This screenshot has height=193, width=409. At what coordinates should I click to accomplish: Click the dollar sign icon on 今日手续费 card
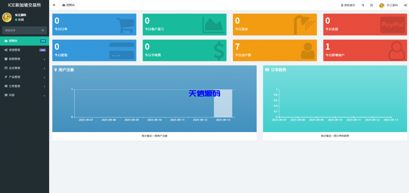(218, 51)
